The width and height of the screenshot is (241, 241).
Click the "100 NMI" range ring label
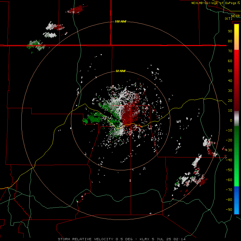click(x=120, y=21)
